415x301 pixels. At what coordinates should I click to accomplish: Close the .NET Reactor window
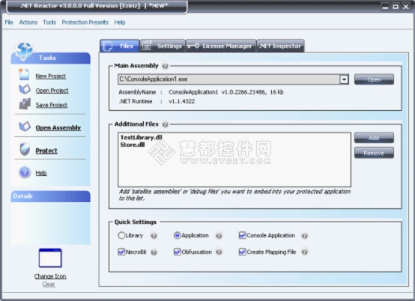click(406, 7)
